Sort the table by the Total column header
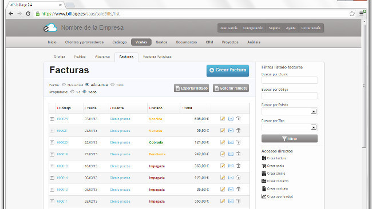 (x=188, y=108)
